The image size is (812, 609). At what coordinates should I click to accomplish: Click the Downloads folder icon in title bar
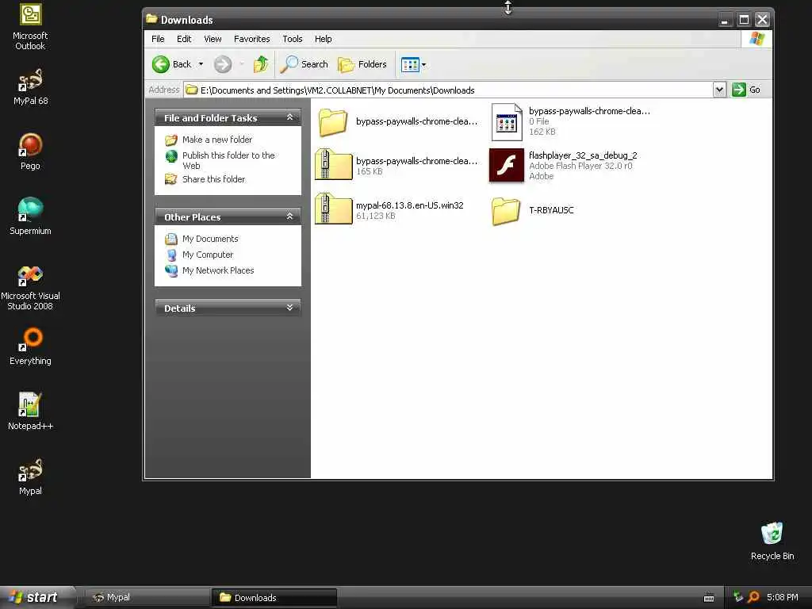[x=151, y=19]
